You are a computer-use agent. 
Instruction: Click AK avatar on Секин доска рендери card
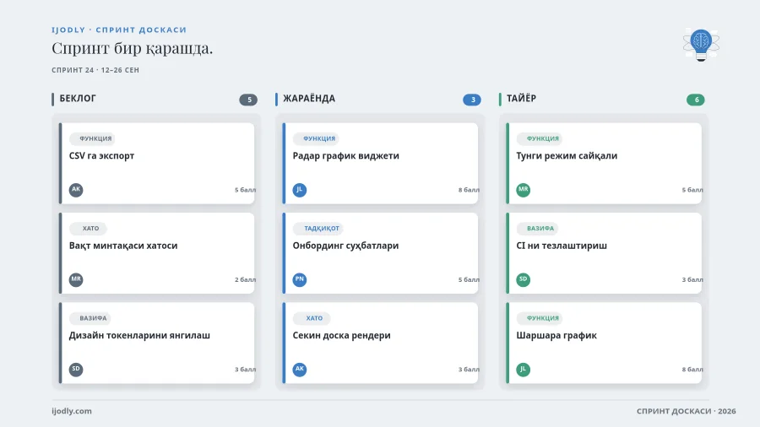tap(300, 370)
